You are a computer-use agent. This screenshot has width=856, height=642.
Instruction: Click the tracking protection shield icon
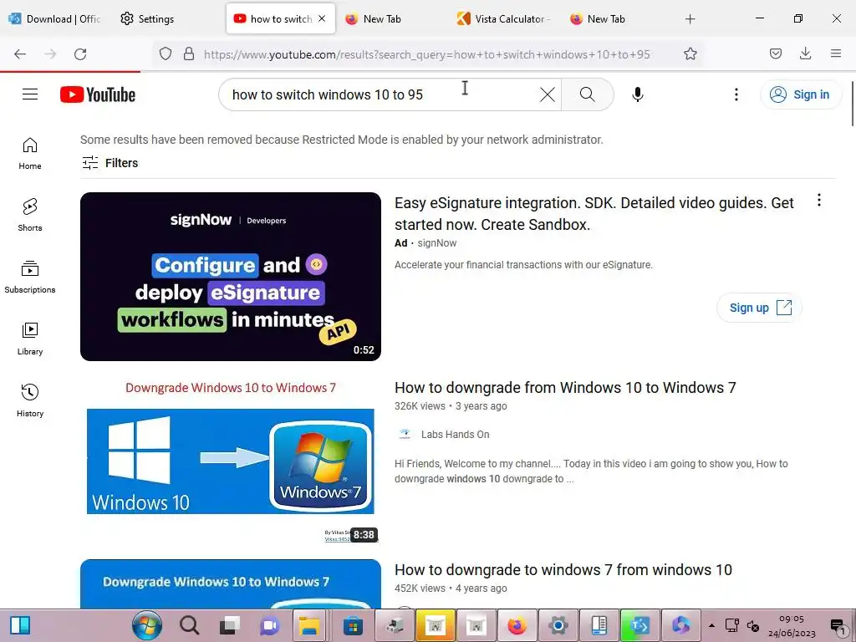(166, 53)
